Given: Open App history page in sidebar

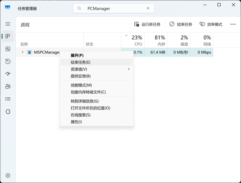Looking at the screenshot, I should click(x=8, y=61).
